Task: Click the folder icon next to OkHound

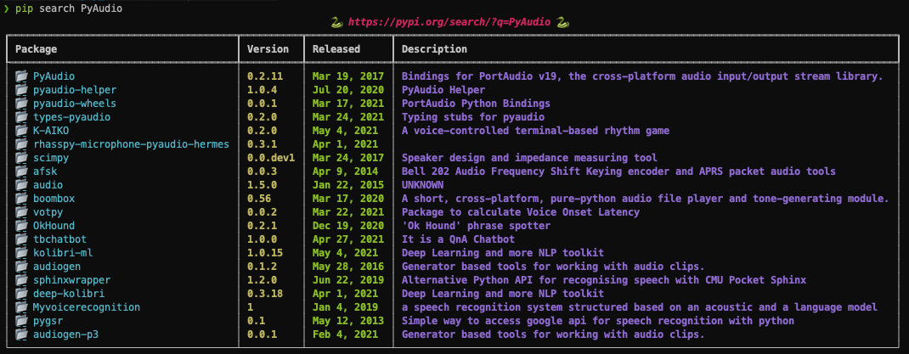Action: coord(21,225)
